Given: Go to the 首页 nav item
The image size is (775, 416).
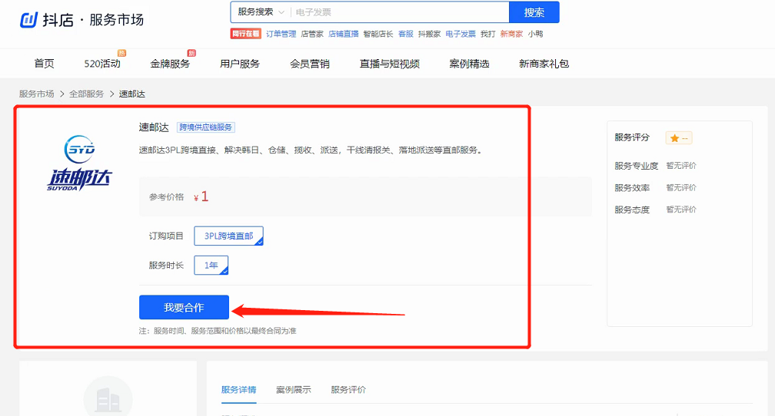Looking at the screenshot, I should click(44, 64).
